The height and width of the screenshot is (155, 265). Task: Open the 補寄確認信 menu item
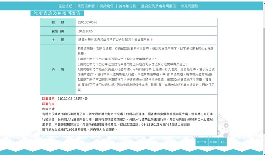coord(127,6)
